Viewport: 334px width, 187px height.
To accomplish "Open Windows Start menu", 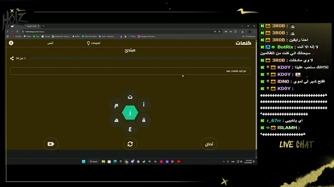I will point(83,162).
